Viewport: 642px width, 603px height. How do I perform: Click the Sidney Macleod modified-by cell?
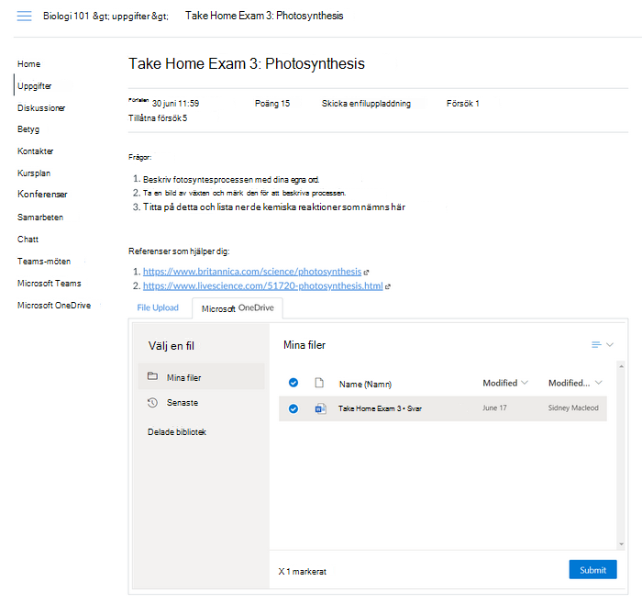pyautogui.click(x=573, y=408)
